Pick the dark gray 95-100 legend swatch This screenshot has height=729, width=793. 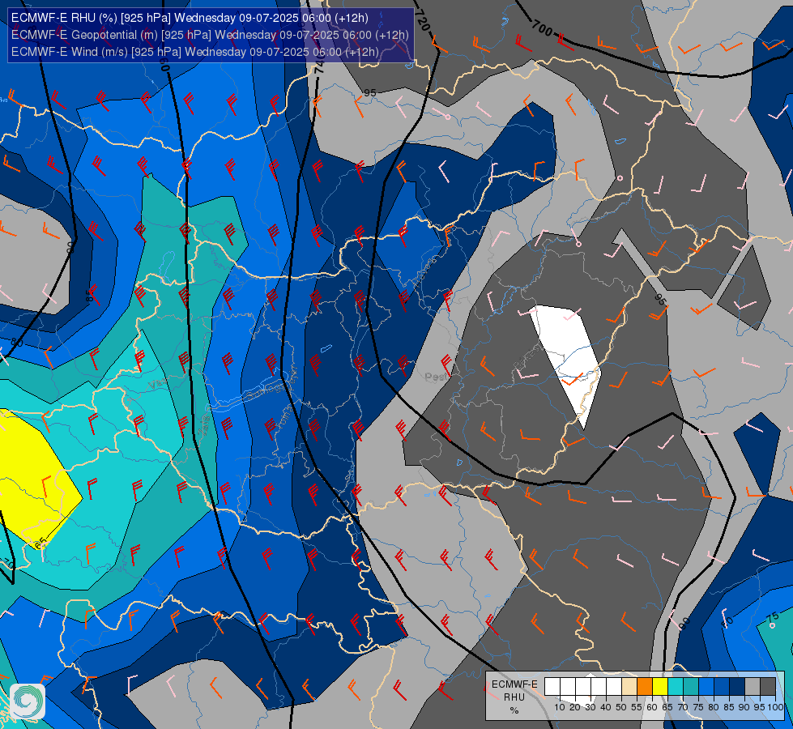[x=768, y=687]
